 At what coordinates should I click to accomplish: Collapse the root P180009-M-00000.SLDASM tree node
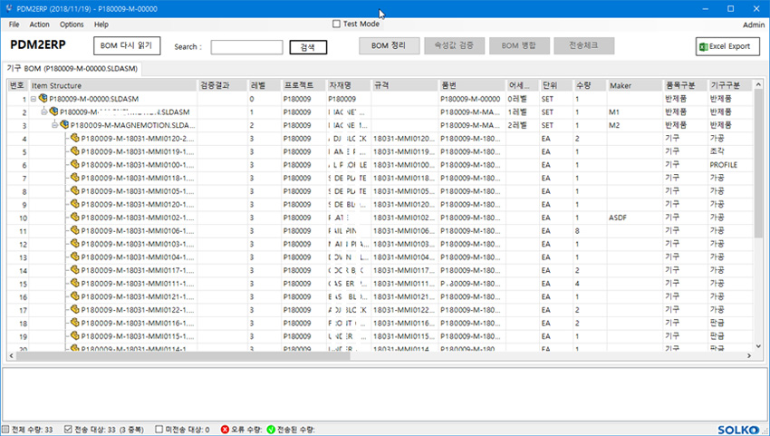pyautogui.click(x=33, y=99)
